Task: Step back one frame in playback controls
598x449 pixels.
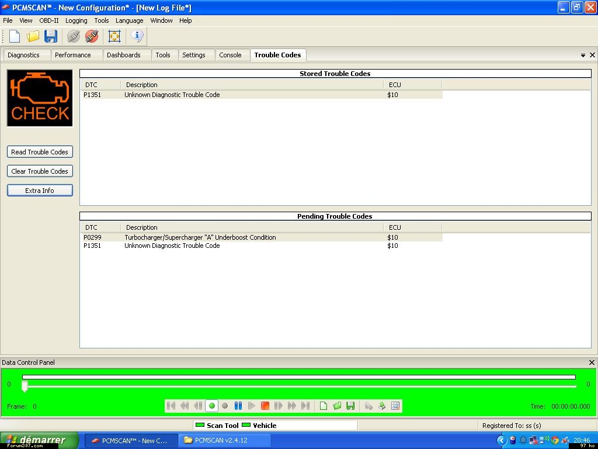Action: [198, 406]
